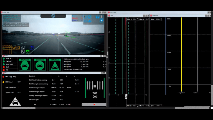Toggle the SDW ACT green indicator
213x120 pixels.
tap(4, 58)
